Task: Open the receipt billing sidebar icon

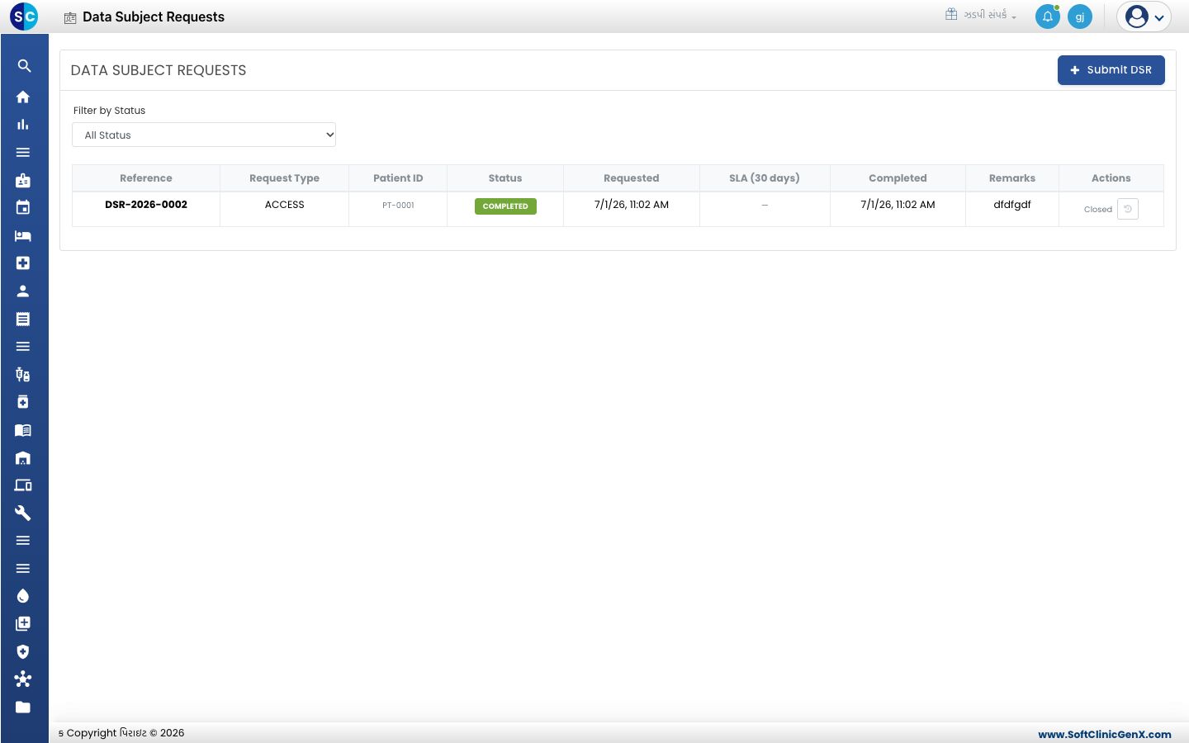Action: [x=23, y=319]
